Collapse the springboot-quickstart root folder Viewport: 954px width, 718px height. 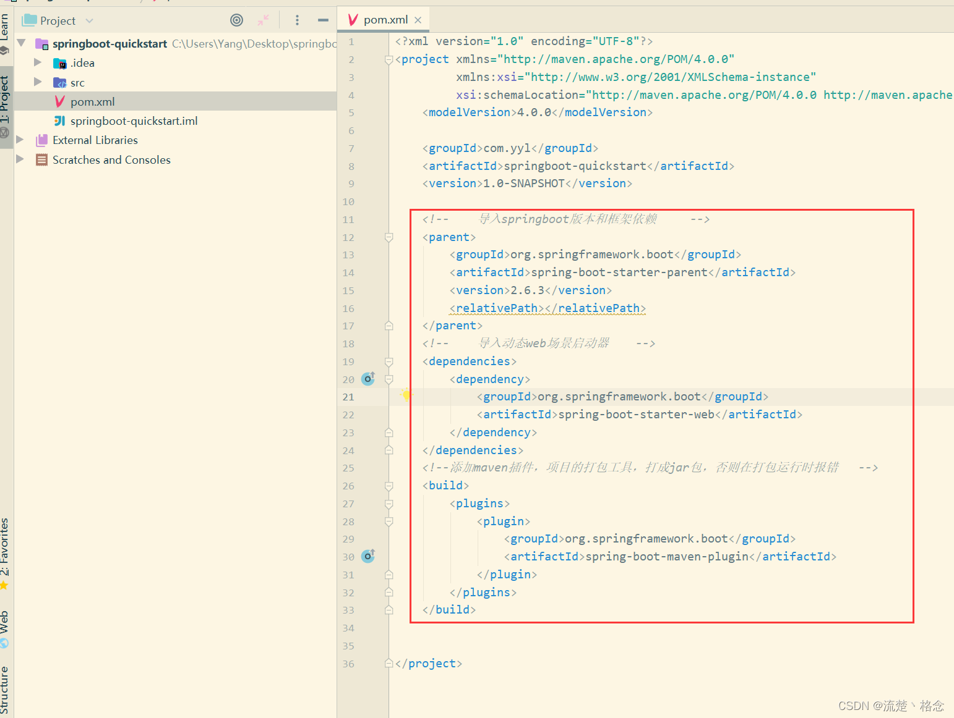click(x=22, y=43)
